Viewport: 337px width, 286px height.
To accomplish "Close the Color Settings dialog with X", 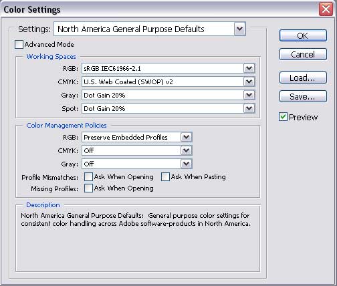I will (x=326, y=9).
